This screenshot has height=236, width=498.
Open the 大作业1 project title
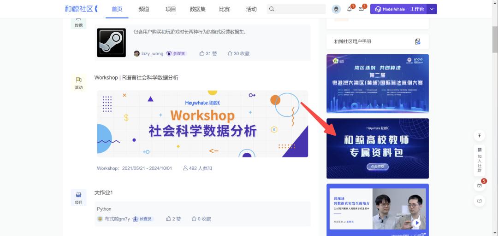(x=104, y=193)
